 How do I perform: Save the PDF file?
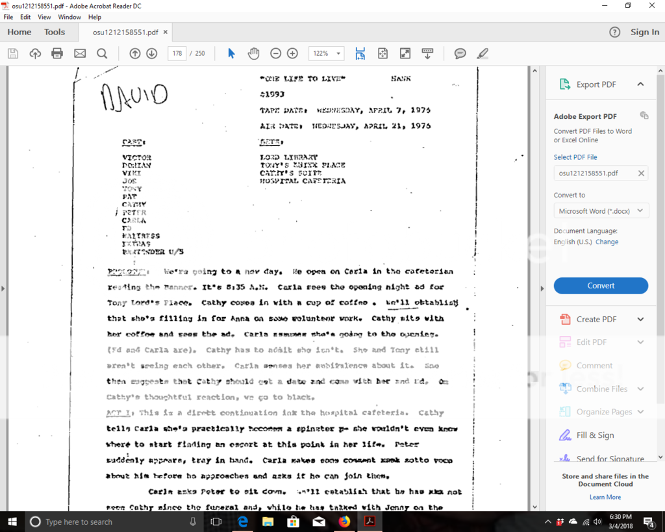click(12, 53)
